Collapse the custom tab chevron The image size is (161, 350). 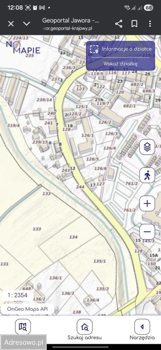click(27, 24)
